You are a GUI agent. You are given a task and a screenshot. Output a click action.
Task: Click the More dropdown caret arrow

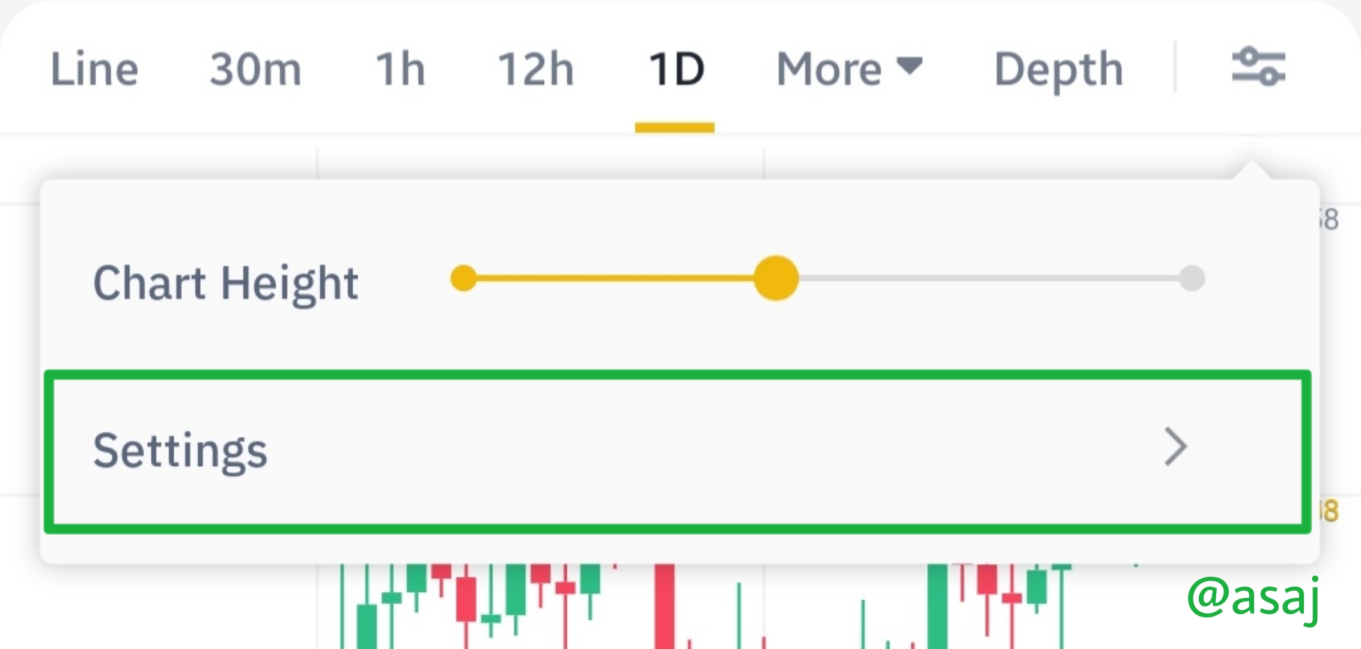(x=910, y=65)
